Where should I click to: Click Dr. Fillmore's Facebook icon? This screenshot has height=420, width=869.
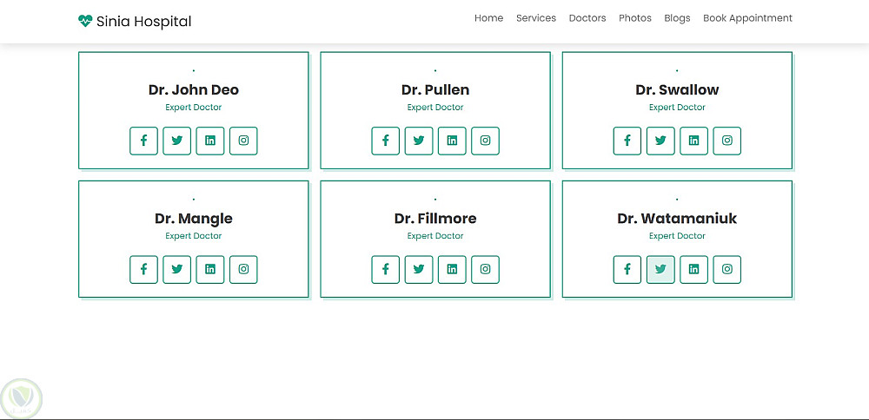pyautogui.click(x=385, y=269)
